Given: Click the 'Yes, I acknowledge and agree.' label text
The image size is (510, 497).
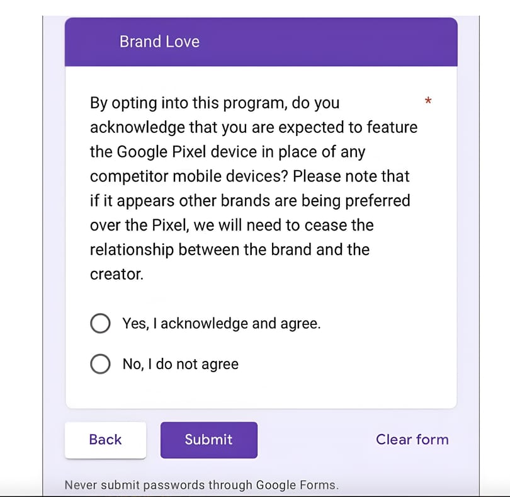Looking at the screenshot, I should coord(222,324).
